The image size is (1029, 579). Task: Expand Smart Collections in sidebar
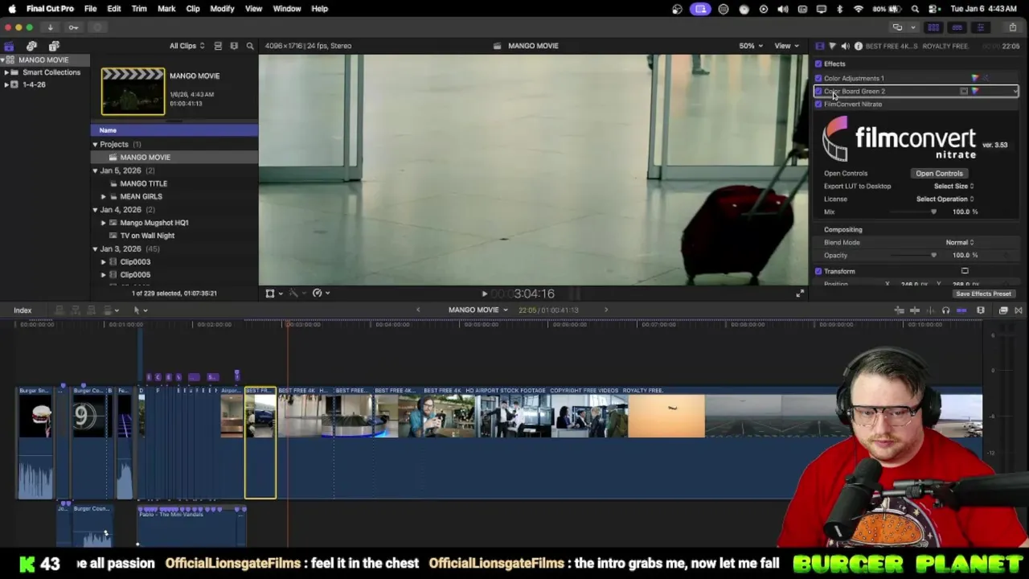pos(6,72)
